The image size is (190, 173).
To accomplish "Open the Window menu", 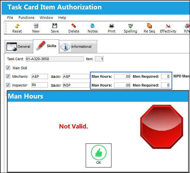I will coord(46,18).
